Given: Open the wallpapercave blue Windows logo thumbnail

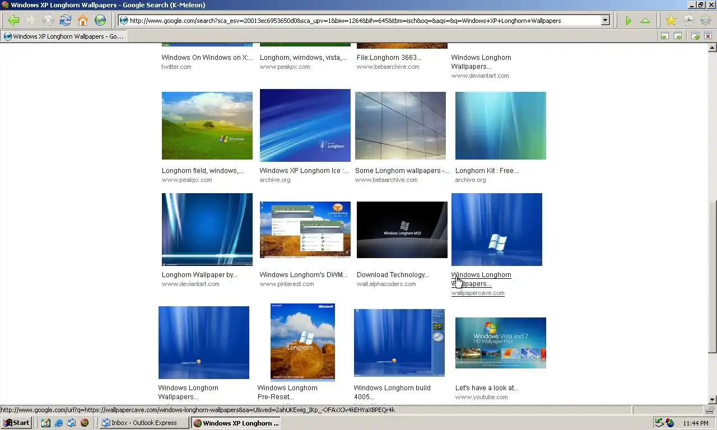Looking at the screenshot, I should (497, 230).
